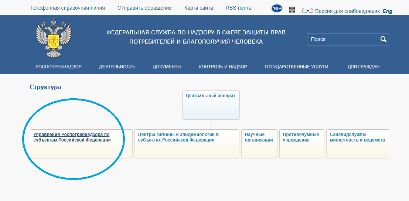Screen dimensions: 409x201
Task: Click the magnifier search icon
Action: tap(383, 40)
